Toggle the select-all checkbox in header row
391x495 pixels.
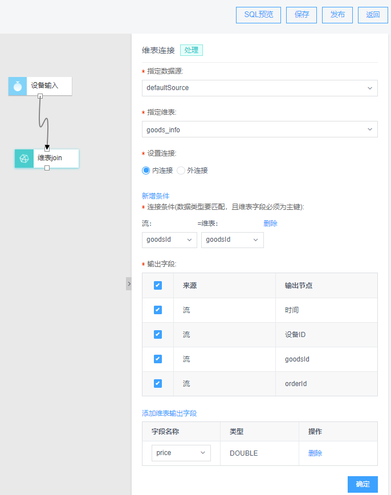(158, 285)
